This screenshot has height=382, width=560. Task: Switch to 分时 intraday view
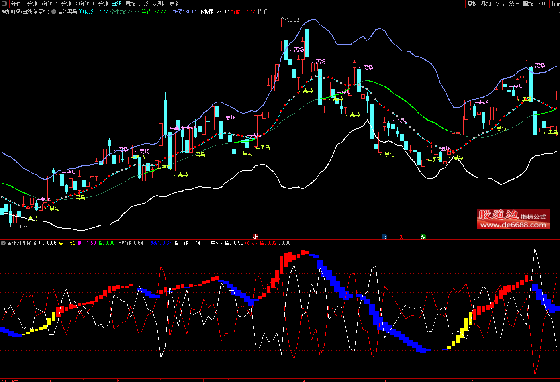16,4
